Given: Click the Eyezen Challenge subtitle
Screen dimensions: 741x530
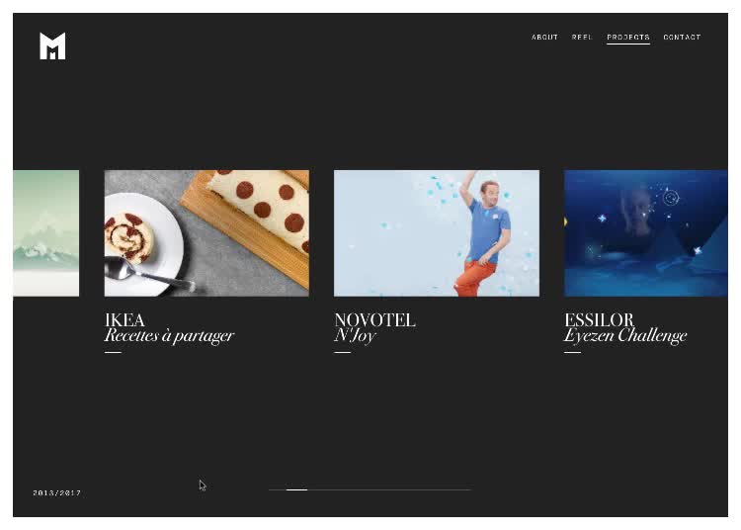Looking at the screenshot, I should point(625,335).
